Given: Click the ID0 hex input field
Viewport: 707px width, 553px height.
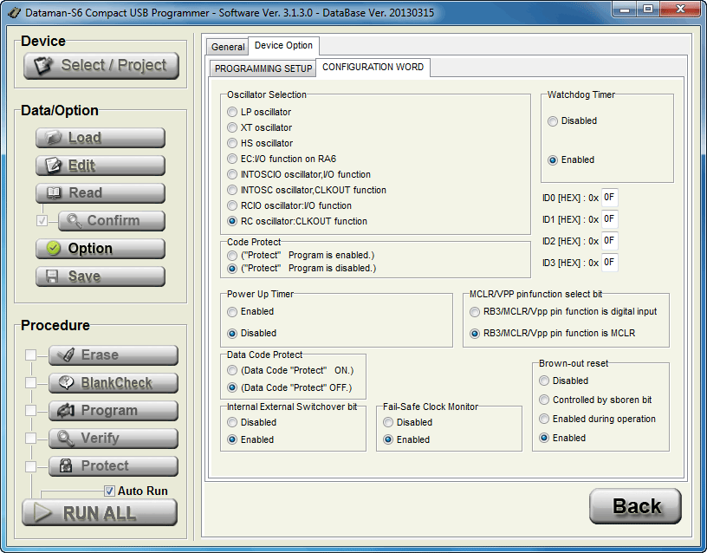Looking at the screenshot, I should 609,198.
